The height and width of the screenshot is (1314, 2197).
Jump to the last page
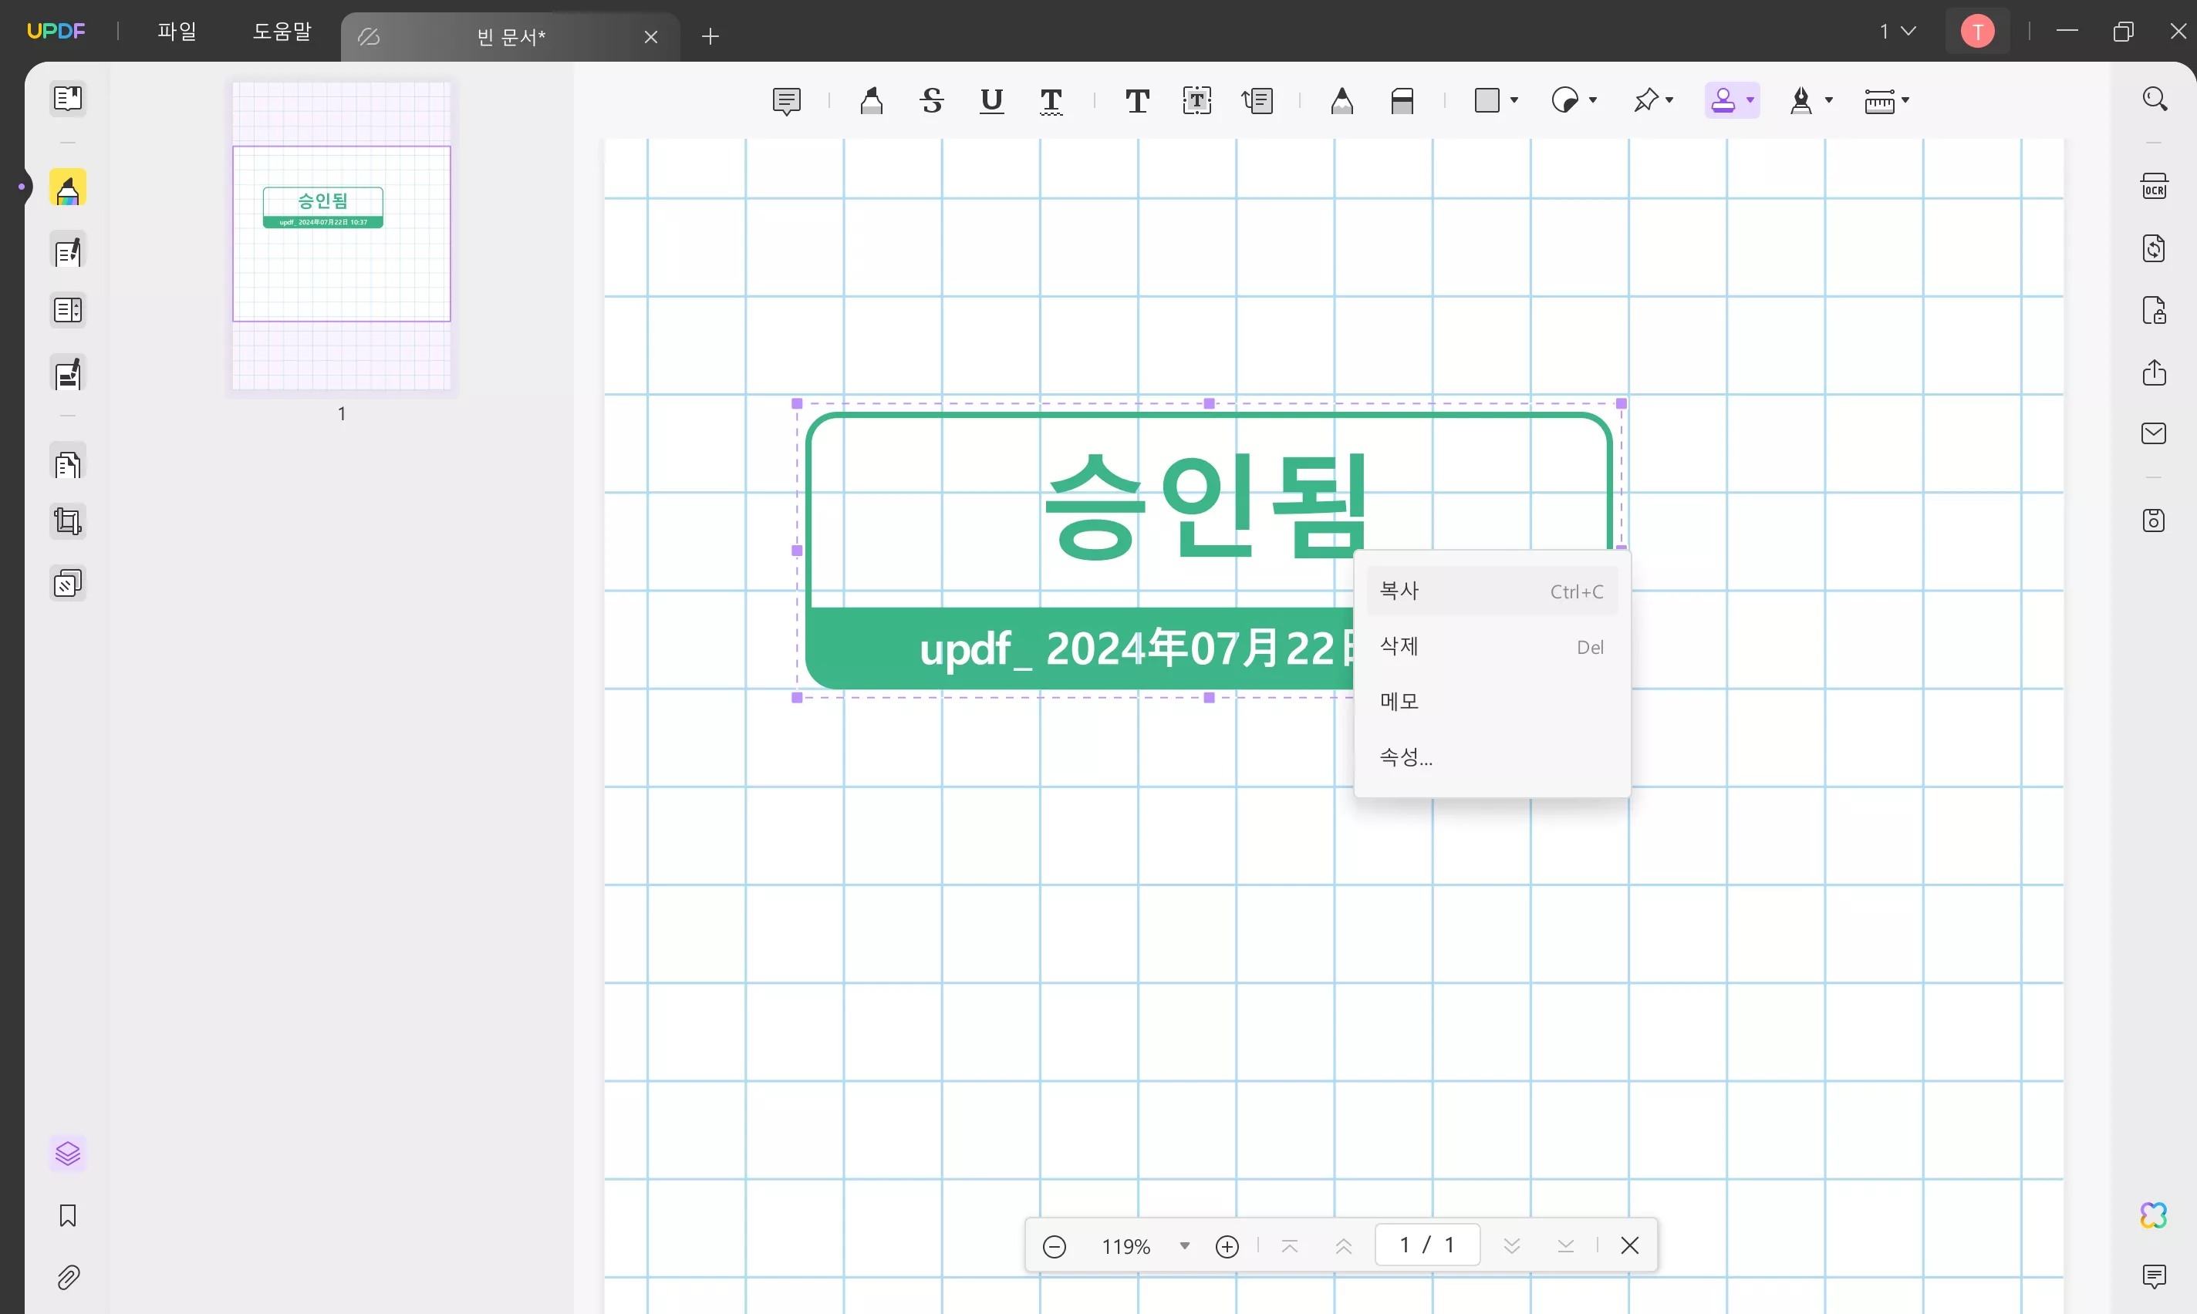point(1566,1246)
